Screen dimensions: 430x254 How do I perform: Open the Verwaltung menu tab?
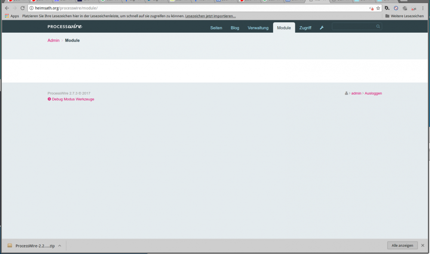(x=258, y=28)
